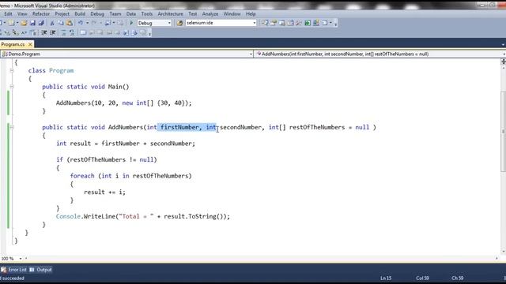Open standard toolbar overflow options arrow
Image resolution: width=506 pixels, height=284 pixels.
(x=335, y=24)
